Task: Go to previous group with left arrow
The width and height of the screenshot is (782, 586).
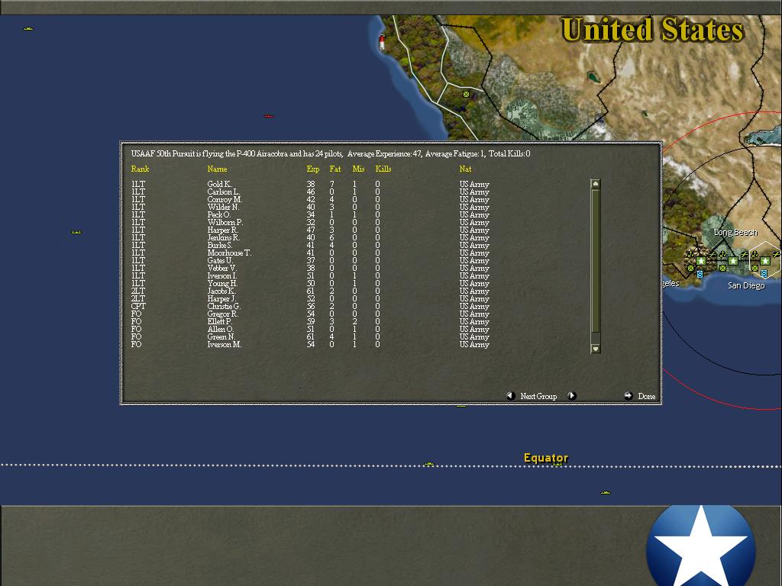Action: tap(510, 396)
